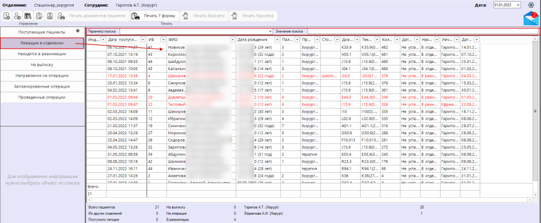541x223 pixels.
Task: Click the Значение поиска input field
Action: pos(423,31)
